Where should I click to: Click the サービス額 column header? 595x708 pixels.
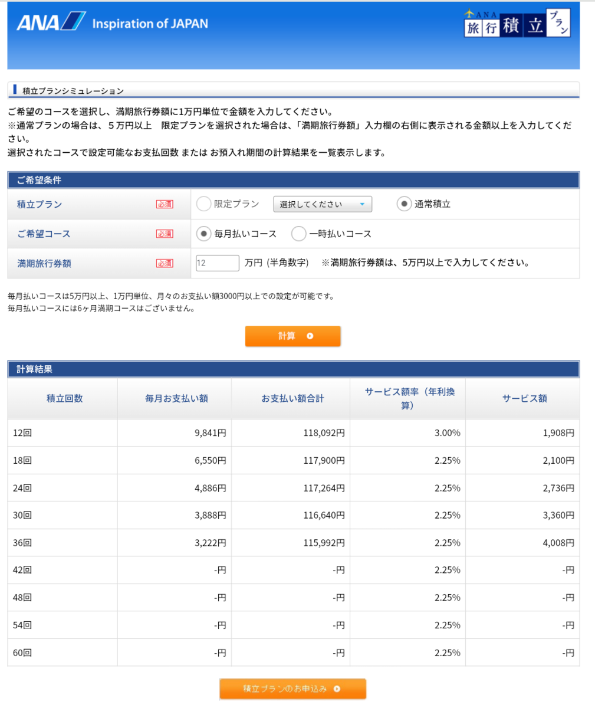click(524, 399)
